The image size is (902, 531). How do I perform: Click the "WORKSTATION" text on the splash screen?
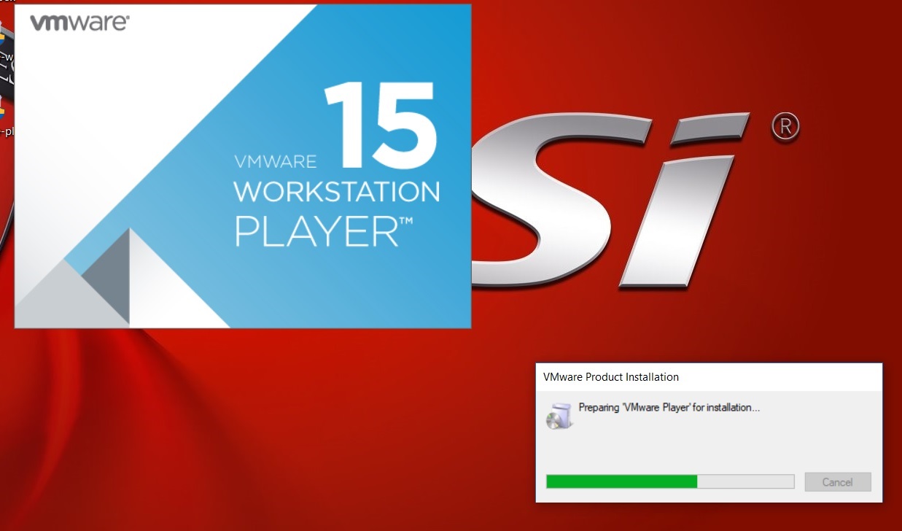[337, 192]
